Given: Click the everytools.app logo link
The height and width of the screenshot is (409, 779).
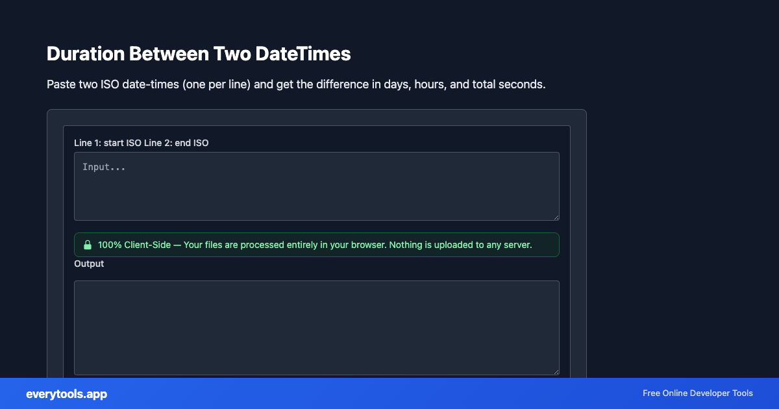Looking at the screenshot, I should (66, 393).
